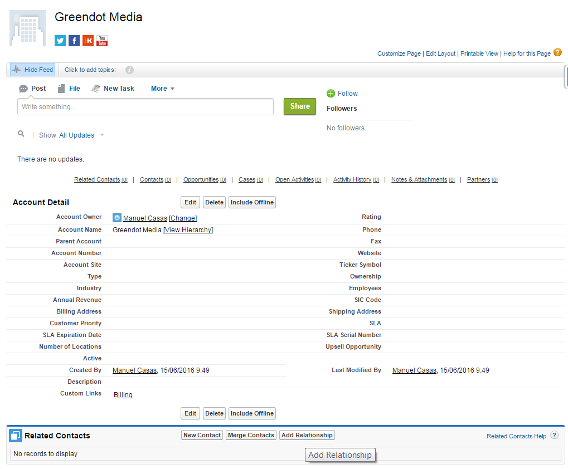Open Customize Page link

click(399, 53)
